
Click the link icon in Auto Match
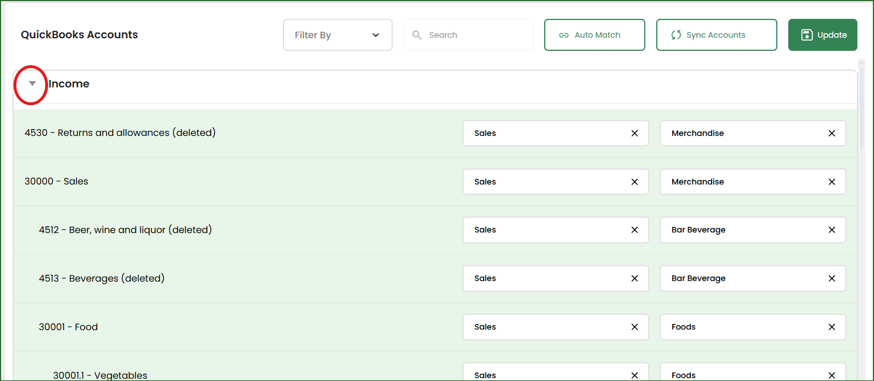[564, 35]
